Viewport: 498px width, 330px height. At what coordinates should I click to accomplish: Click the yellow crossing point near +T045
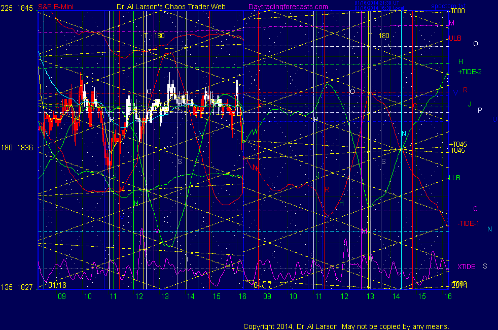401,149
